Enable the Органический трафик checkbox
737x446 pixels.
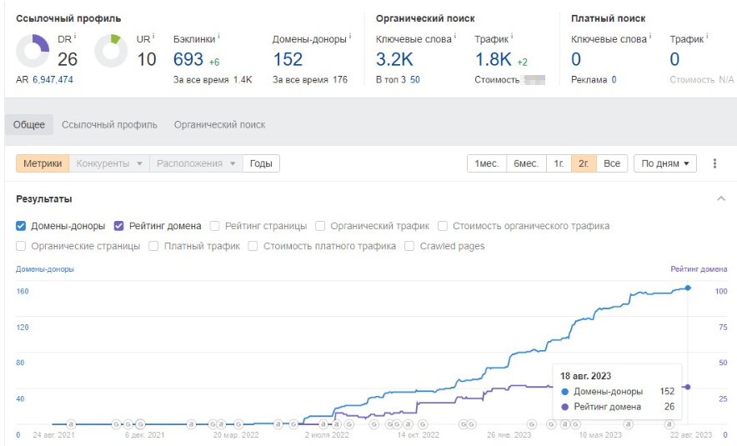click(321, 226)
